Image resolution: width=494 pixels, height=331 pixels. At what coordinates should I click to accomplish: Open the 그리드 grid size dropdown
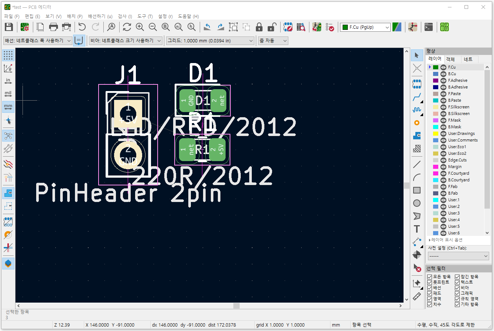210,41
